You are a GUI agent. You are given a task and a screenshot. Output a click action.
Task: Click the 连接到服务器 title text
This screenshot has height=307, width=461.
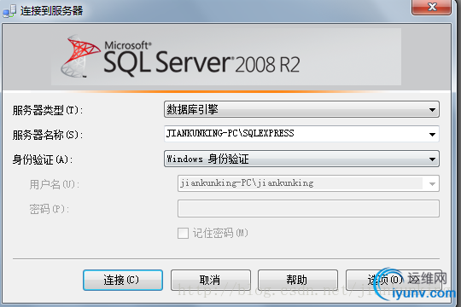click(52, 11)
